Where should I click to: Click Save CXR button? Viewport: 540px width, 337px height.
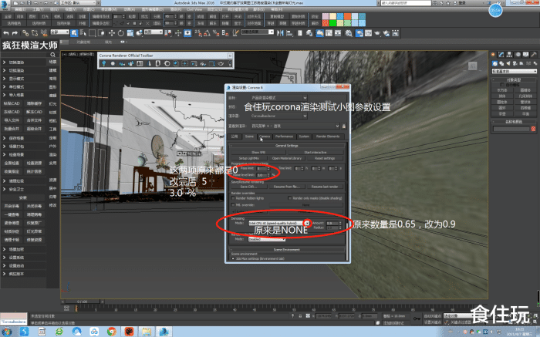tap(248, 187)
